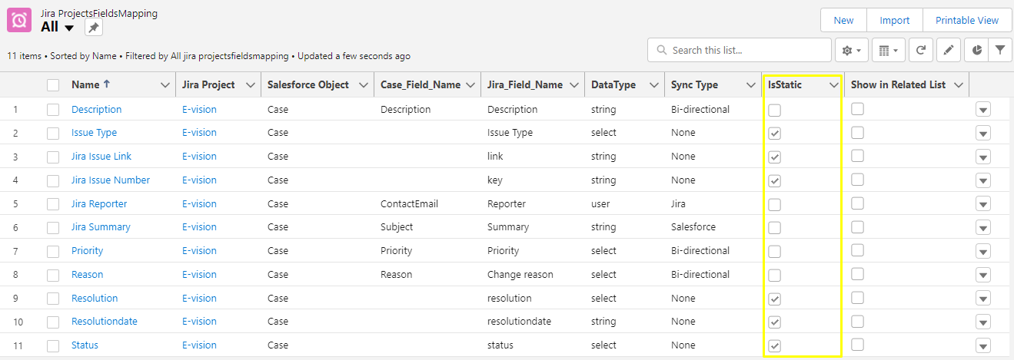Sort by the Jira_Field_Name column header

(x=525, y=85)
